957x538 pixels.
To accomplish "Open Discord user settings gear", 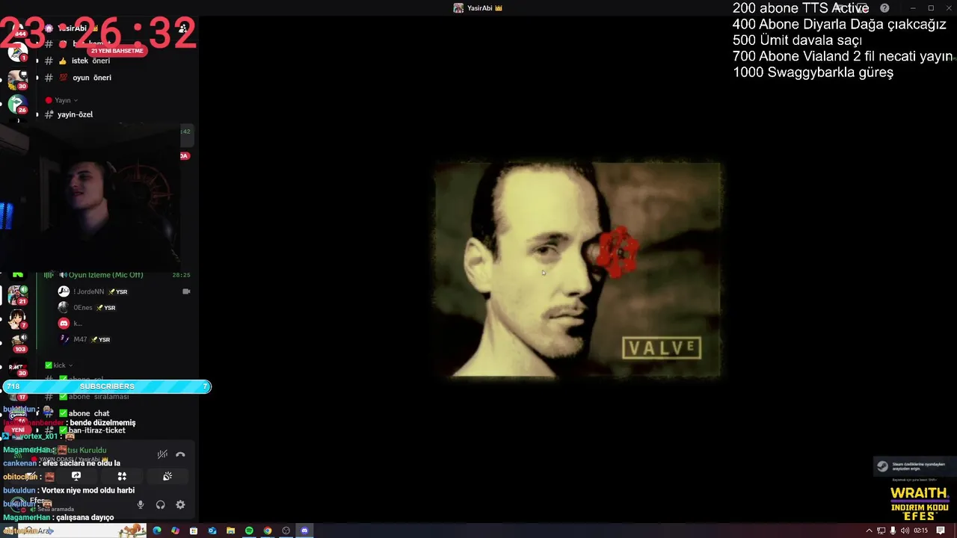I will pos(180,504).
